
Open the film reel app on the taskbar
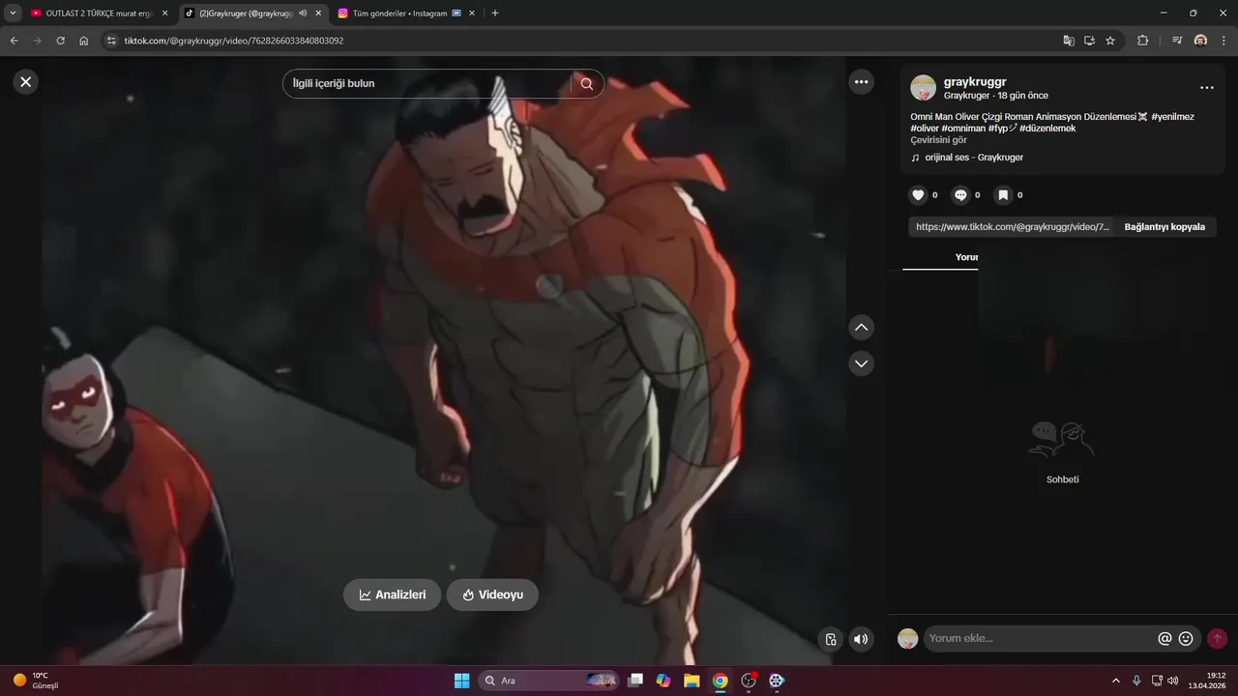point(777,681)
